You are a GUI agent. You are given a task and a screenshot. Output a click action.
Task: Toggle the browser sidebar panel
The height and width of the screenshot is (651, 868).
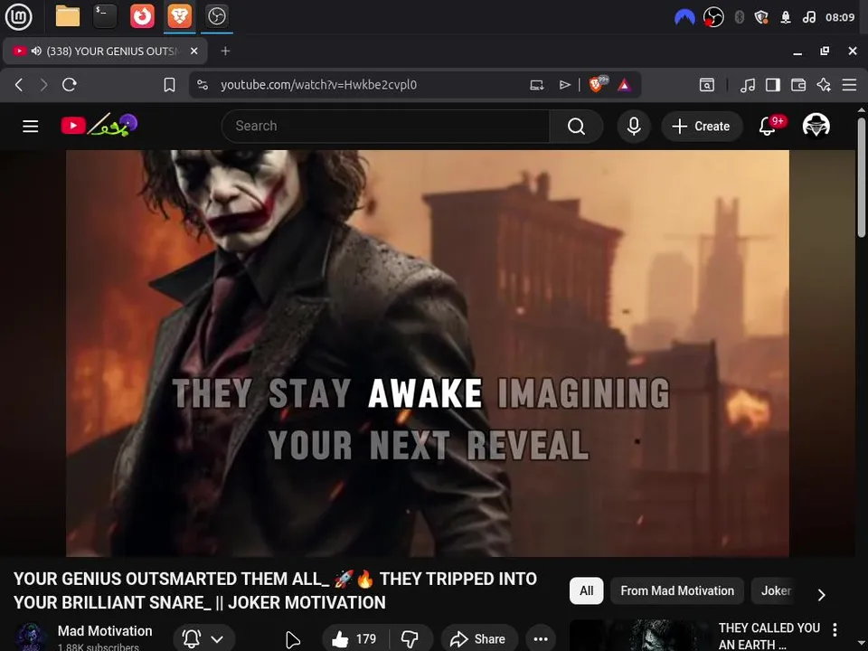pyautogui.click(x=773, y=85)
